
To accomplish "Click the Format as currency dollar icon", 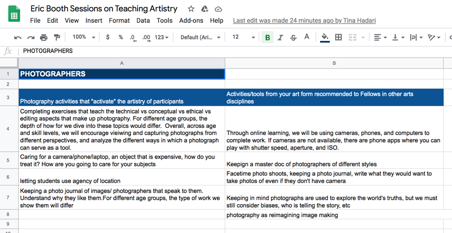I will [x=108, y=37].
